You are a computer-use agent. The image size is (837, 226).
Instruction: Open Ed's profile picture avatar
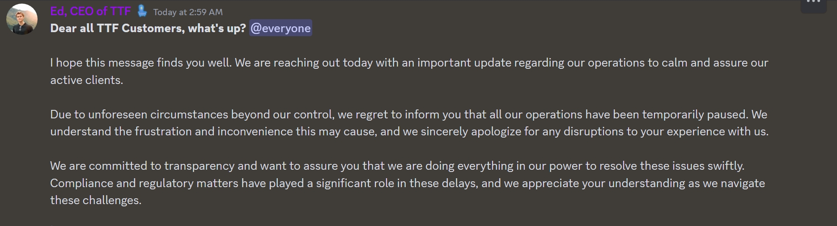tap(21, 19)
